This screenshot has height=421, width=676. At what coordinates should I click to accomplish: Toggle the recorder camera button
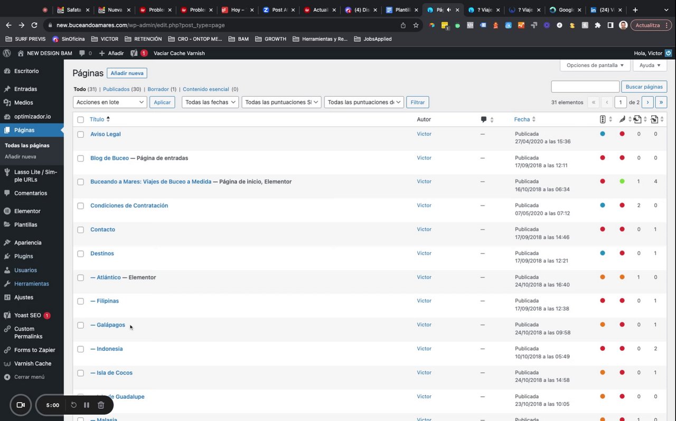coord(21,405)
